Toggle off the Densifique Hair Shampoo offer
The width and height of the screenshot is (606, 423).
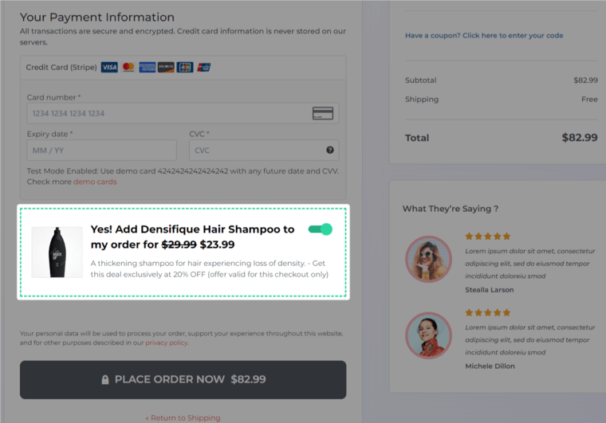(320, 229)
